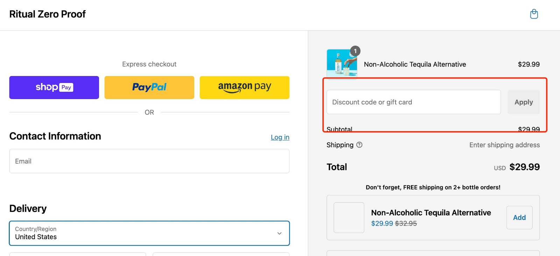Click the strikethrough $32.95 price
Image resolution: width=560 pixels, height=256 pixels.
pyautogui.click(x=406, y=223)
